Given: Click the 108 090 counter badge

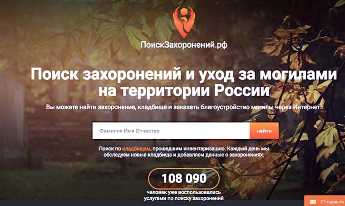Looking at the screenshot, I should point(184,178).
